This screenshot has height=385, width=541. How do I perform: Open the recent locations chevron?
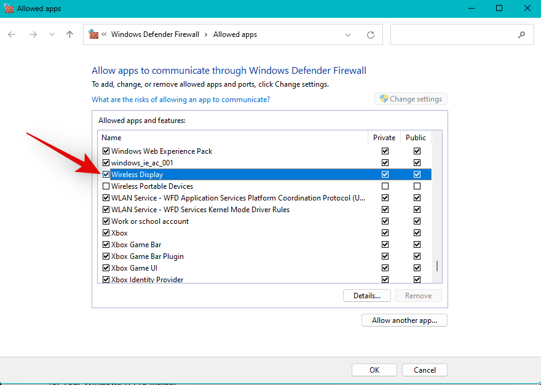[52, 34]
